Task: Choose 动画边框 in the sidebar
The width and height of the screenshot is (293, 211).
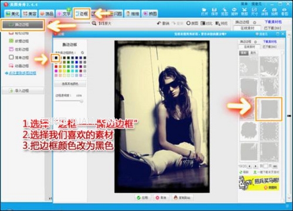Action: click(x=19, y=65)
